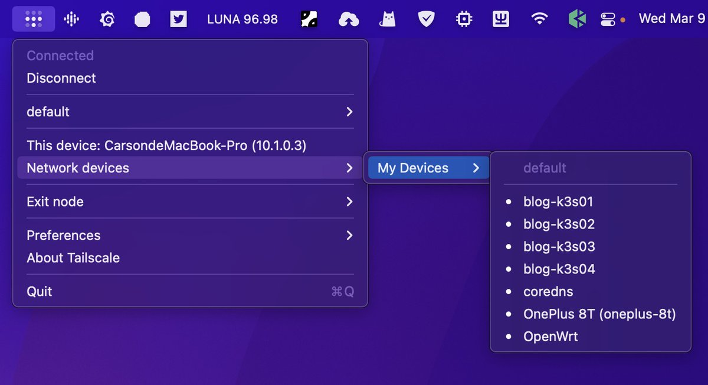Expand the default account submenu
Viewport: 708px width, 385px height.
pos(190,112)
